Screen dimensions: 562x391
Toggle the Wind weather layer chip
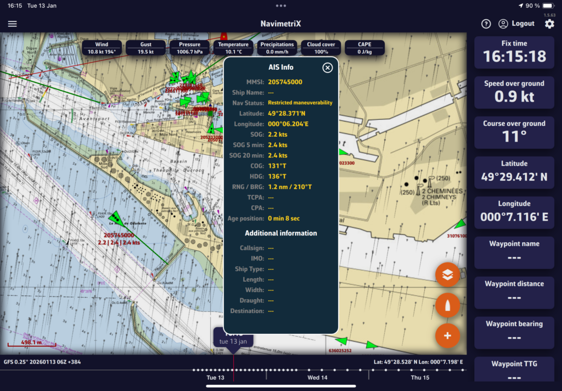click(102, 48)
